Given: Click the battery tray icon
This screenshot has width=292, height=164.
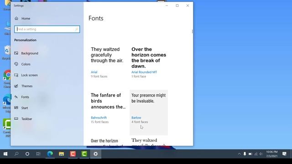Looking at the screenshot, I should (x=250, y=154).
